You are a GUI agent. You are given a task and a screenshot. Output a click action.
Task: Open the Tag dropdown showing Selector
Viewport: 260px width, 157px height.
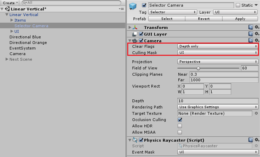coord(173,12)
